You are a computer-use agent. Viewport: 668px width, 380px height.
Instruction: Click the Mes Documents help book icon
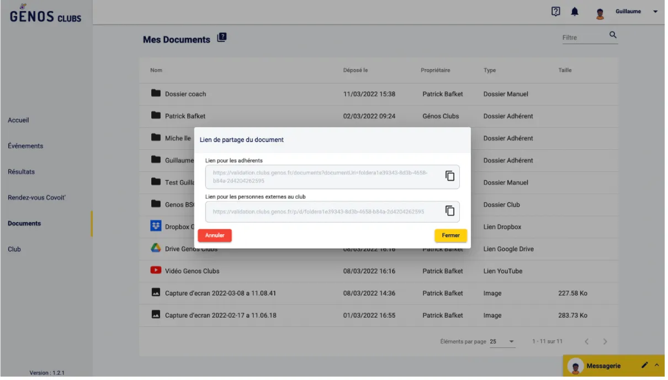point(222,38)
